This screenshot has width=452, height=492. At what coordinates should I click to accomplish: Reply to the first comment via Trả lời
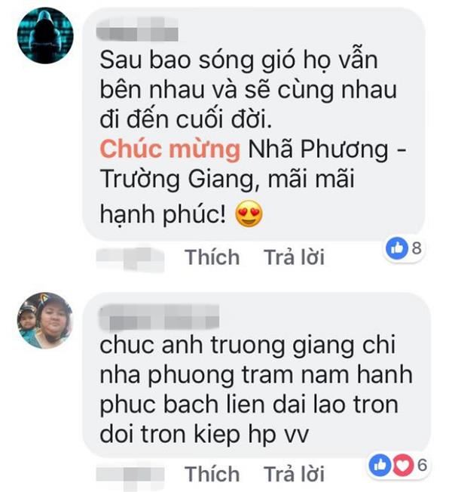[294, 257]
